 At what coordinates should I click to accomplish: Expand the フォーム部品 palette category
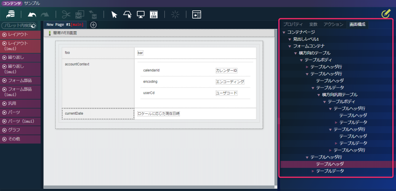(20, 81)
